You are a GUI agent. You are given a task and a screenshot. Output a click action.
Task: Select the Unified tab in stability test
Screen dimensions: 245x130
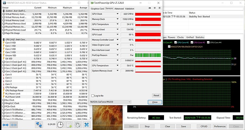click(x=190, y=37)
